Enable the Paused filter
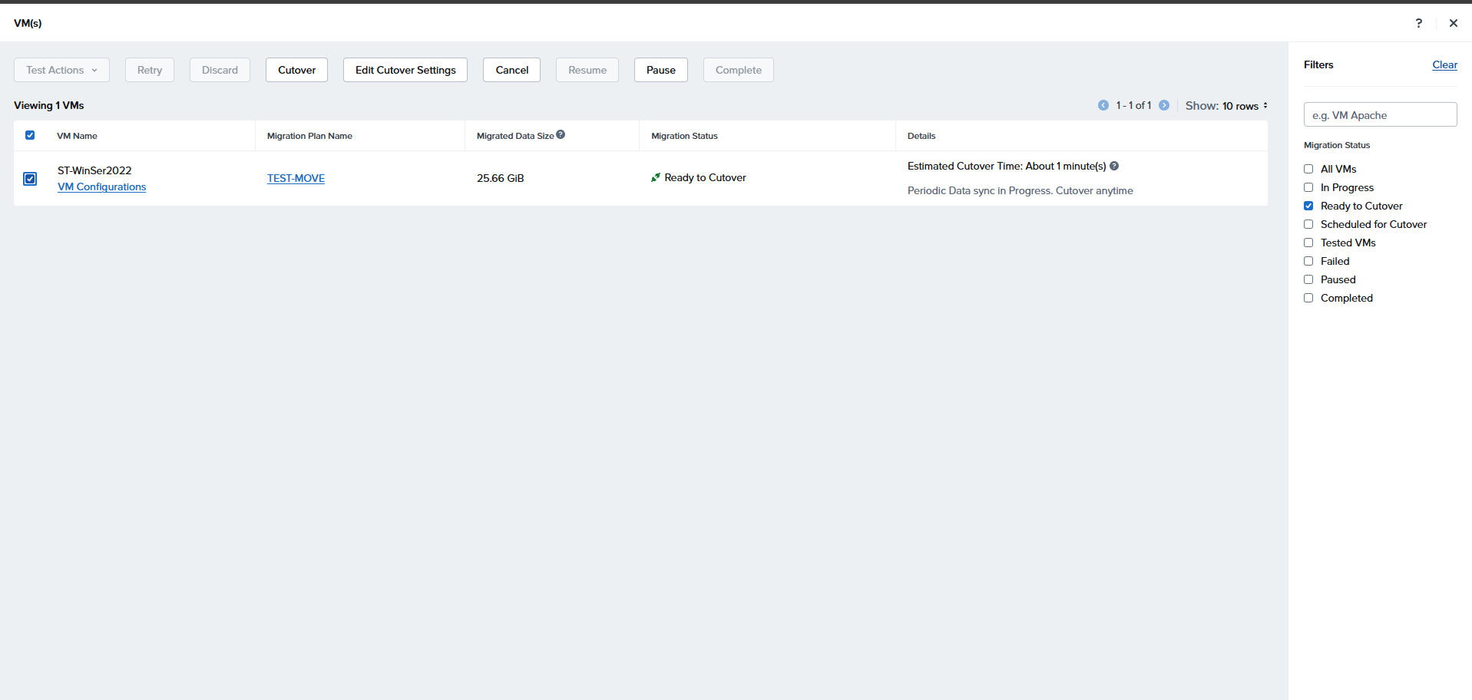 point(1308,279)
